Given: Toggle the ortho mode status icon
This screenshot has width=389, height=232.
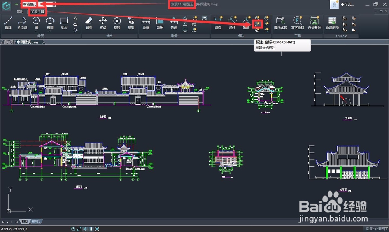Looking at the screenshot, I should click(x=79, y=229).
